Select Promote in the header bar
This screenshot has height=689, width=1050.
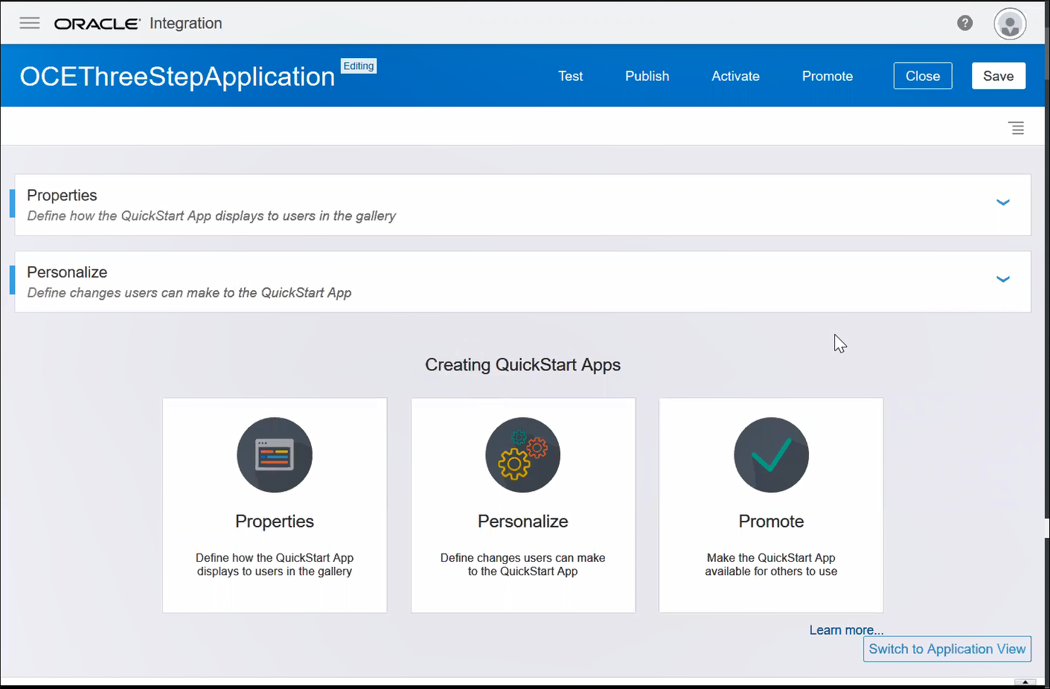click(x=827, y=76)
